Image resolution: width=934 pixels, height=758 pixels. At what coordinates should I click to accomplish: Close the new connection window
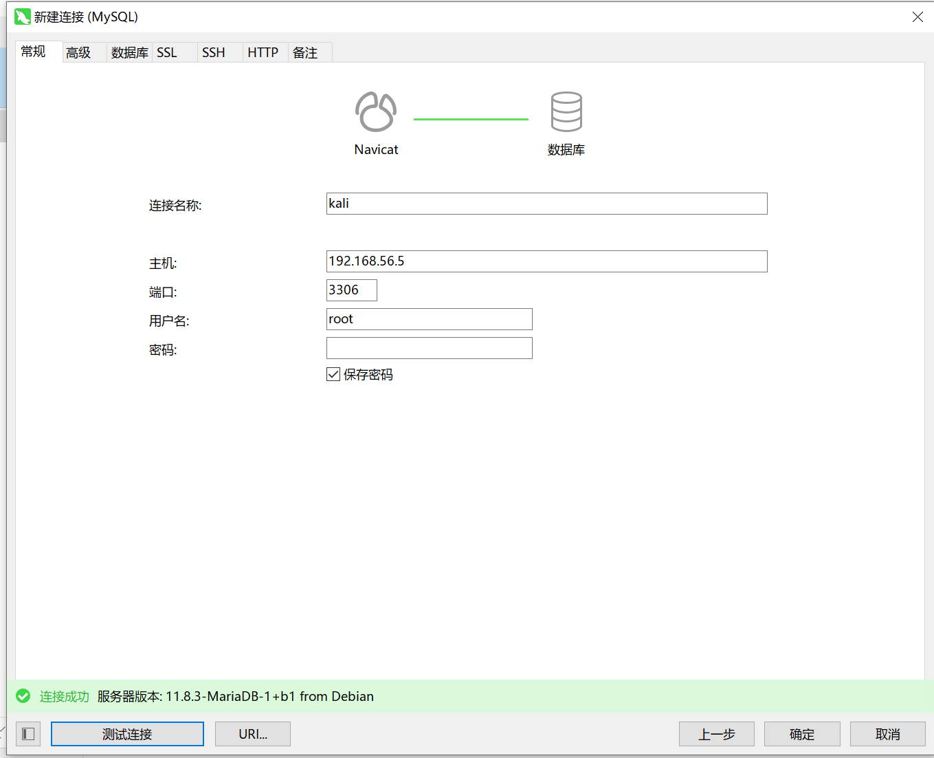click(x=918, y=17)
